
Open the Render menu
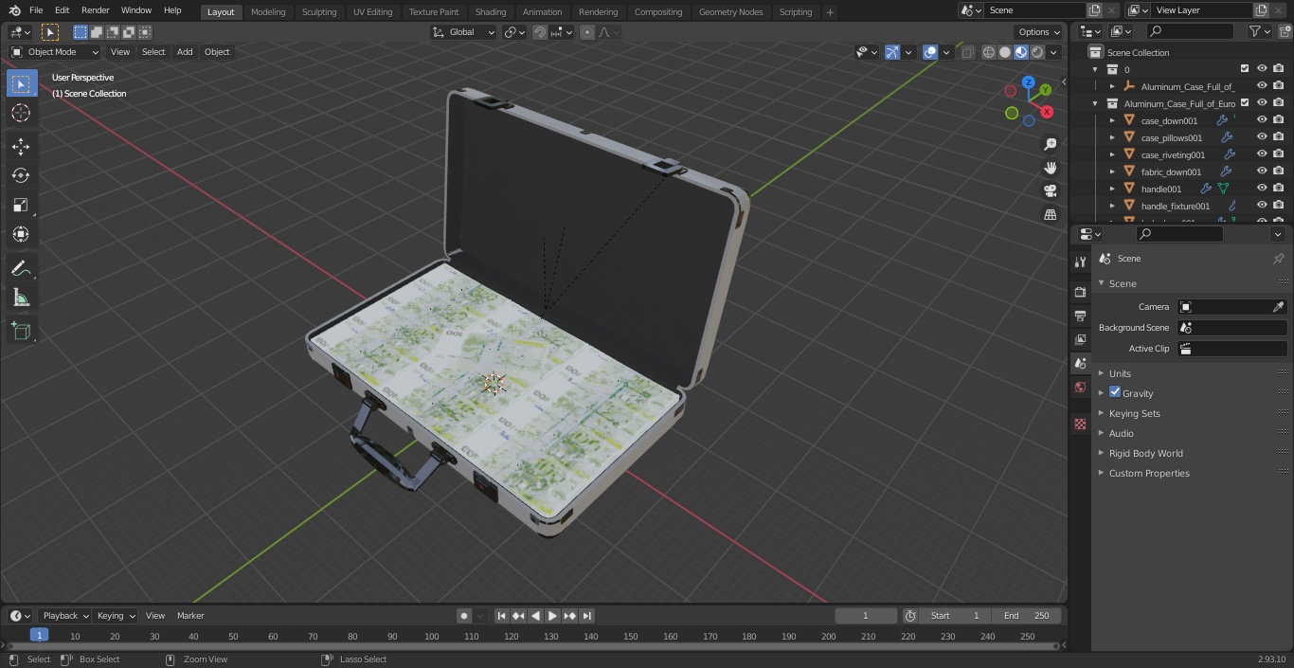coord(95,10)
